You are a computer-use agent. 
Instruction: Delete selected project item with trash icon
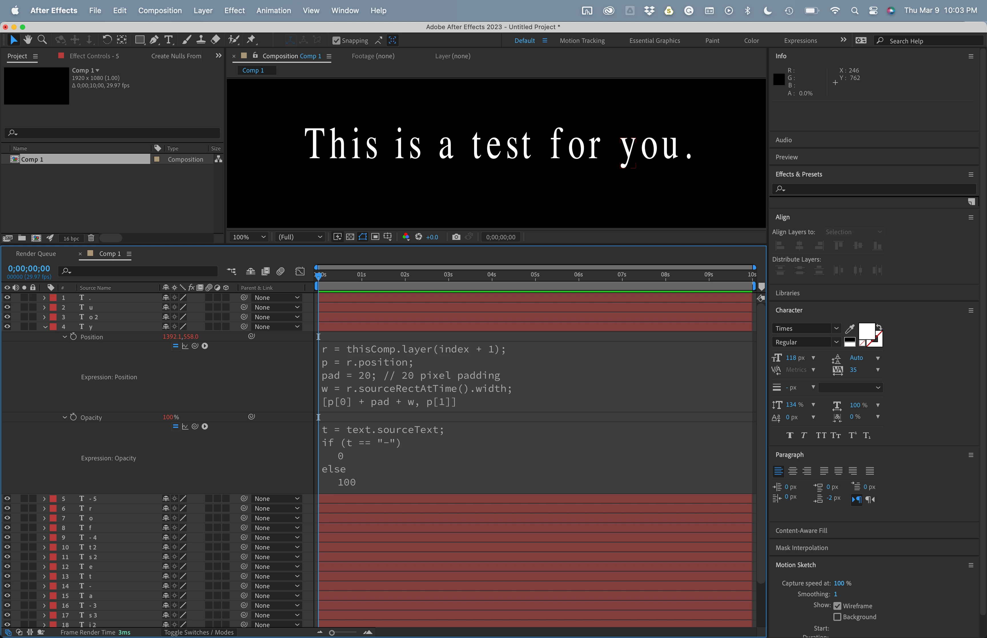click(x=91, y=238)
